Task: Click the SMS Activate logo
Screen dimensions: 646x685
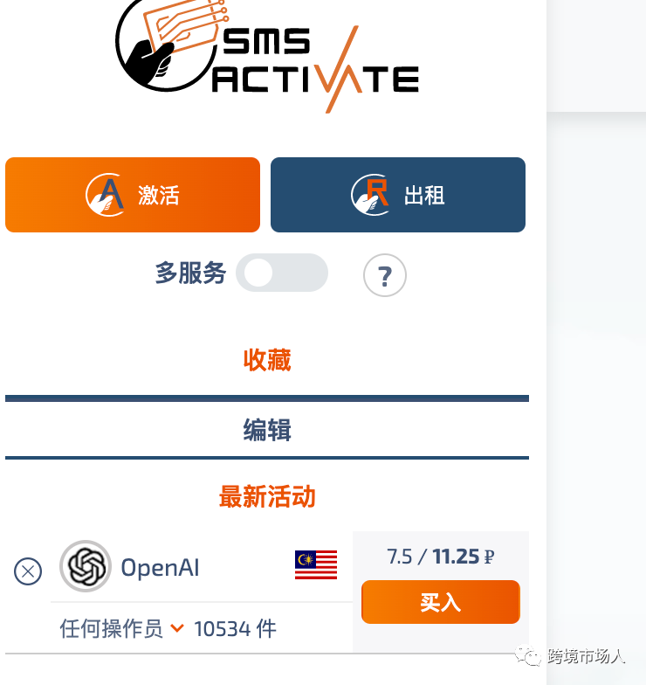Action: (x=267, y=56)
